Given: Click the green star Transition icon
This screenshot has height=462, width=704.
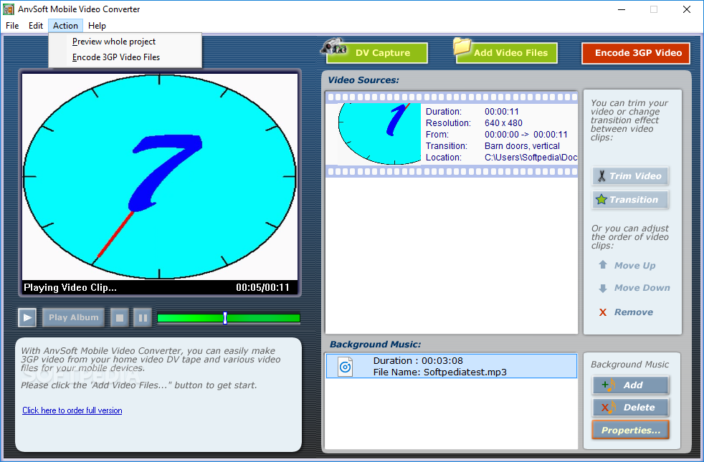Looking at the screenshot, I should click(601, 199).
